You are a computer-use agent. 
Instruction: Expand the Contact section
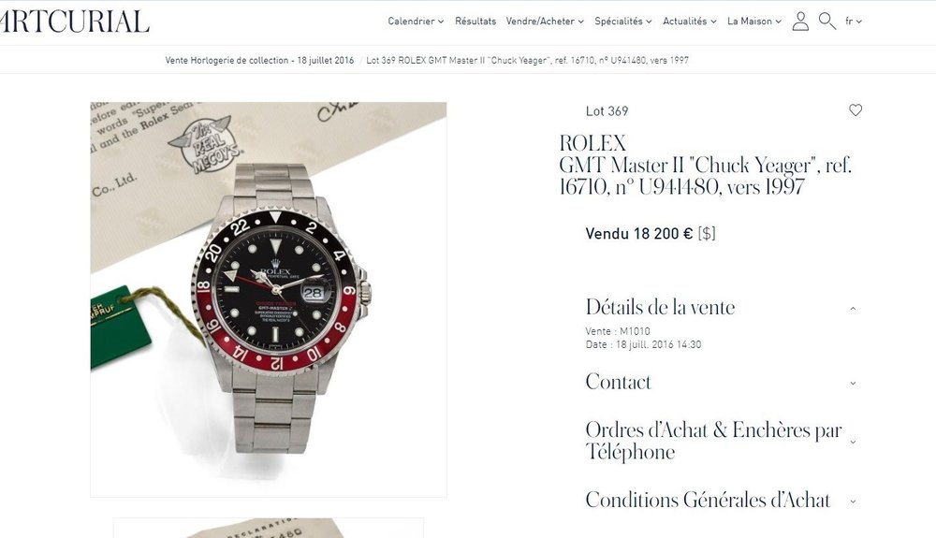click(721, 383)
